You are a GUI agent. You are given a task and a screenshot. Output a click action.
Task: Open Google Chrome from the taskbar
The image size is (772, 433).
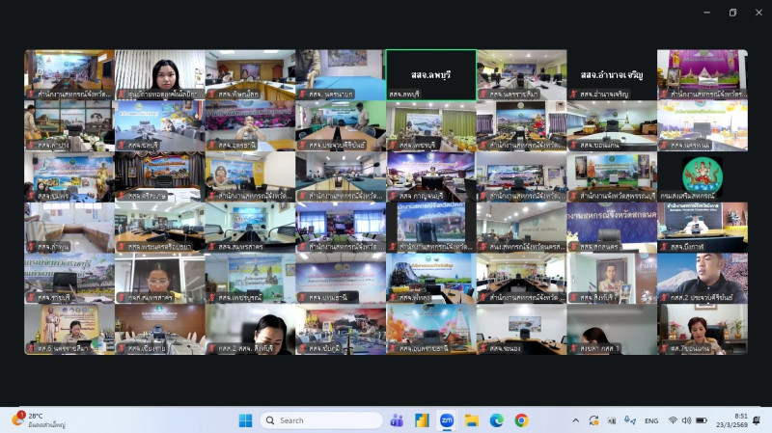pyautogui.click(x=521, y=420)
